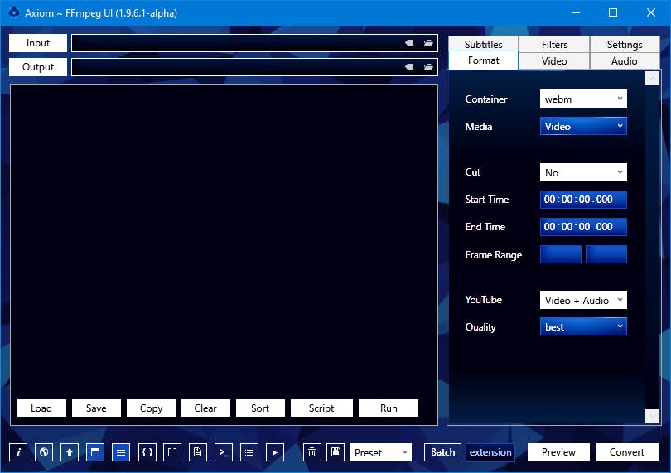The width and height of the screenshot is (671, 473).
Task: Save preset with floppy disk icon
Action: (x=336, y=452)
